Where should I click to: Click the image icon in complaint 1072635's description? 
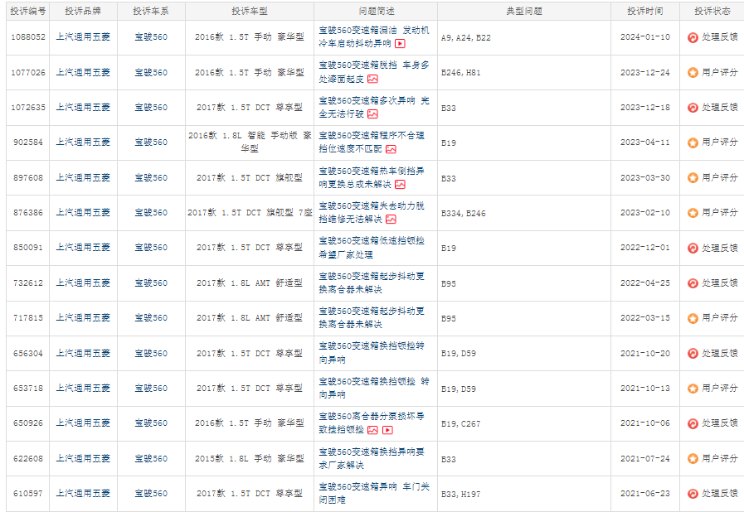click(373, 114)
